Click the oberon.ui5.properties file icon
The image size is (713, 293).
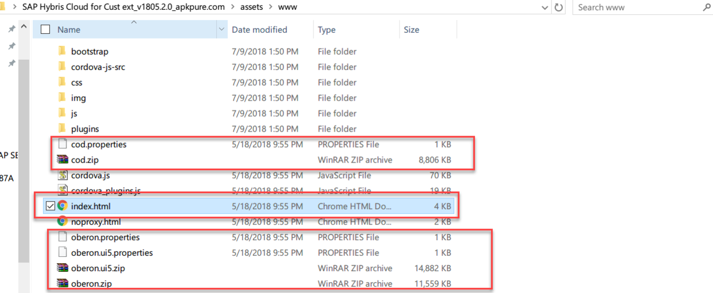[63, 252]
